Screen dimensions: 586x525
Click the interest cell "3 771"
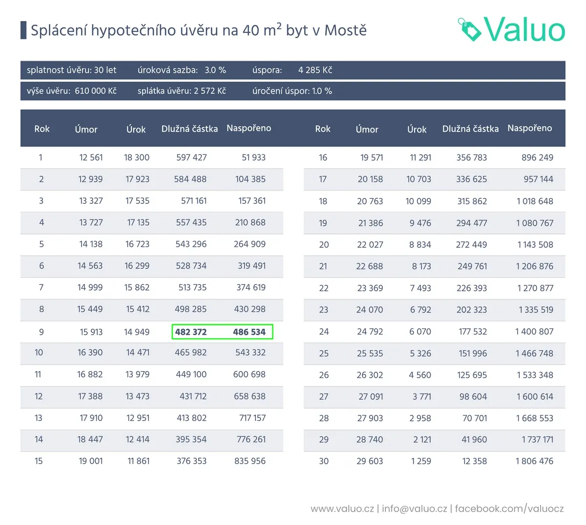click(x=422, y=396)
